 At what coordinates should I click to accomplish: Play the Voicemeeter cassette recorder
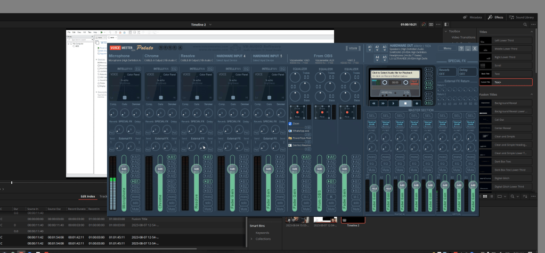click(x=393, y=103)
